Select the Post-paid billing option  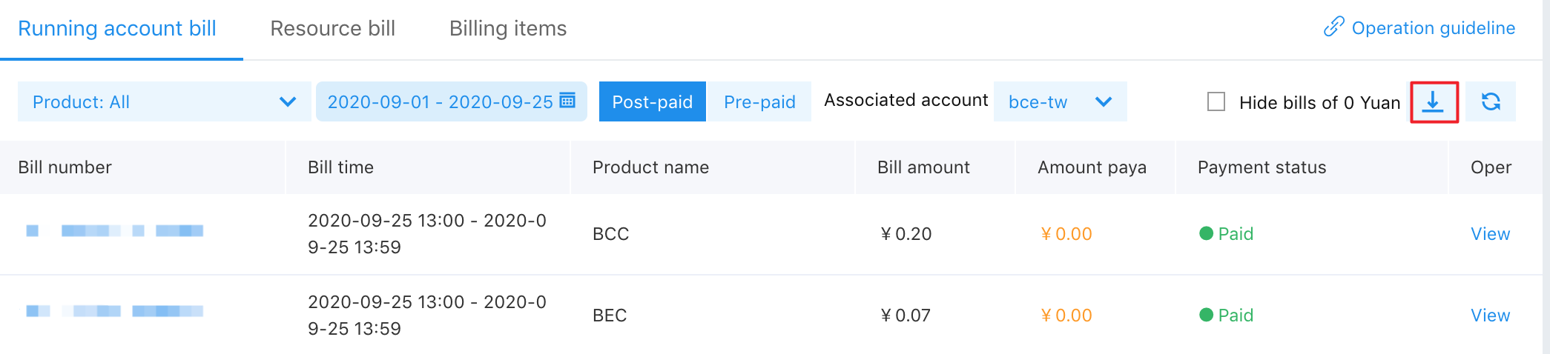[652, 101]
